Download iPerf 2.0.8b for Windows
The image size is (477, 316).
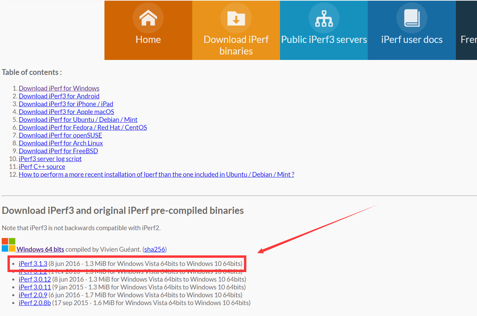(35, 303)
